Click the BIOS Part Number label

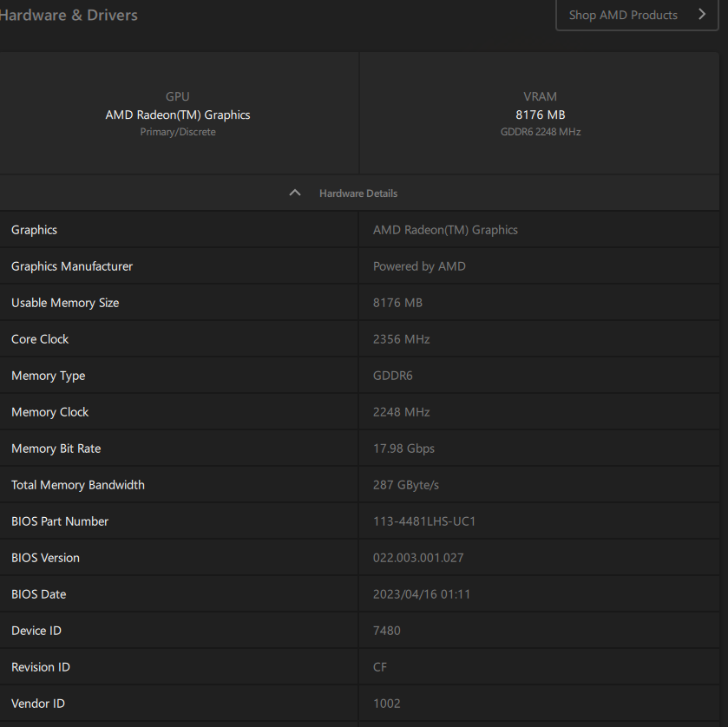point(60,521)
